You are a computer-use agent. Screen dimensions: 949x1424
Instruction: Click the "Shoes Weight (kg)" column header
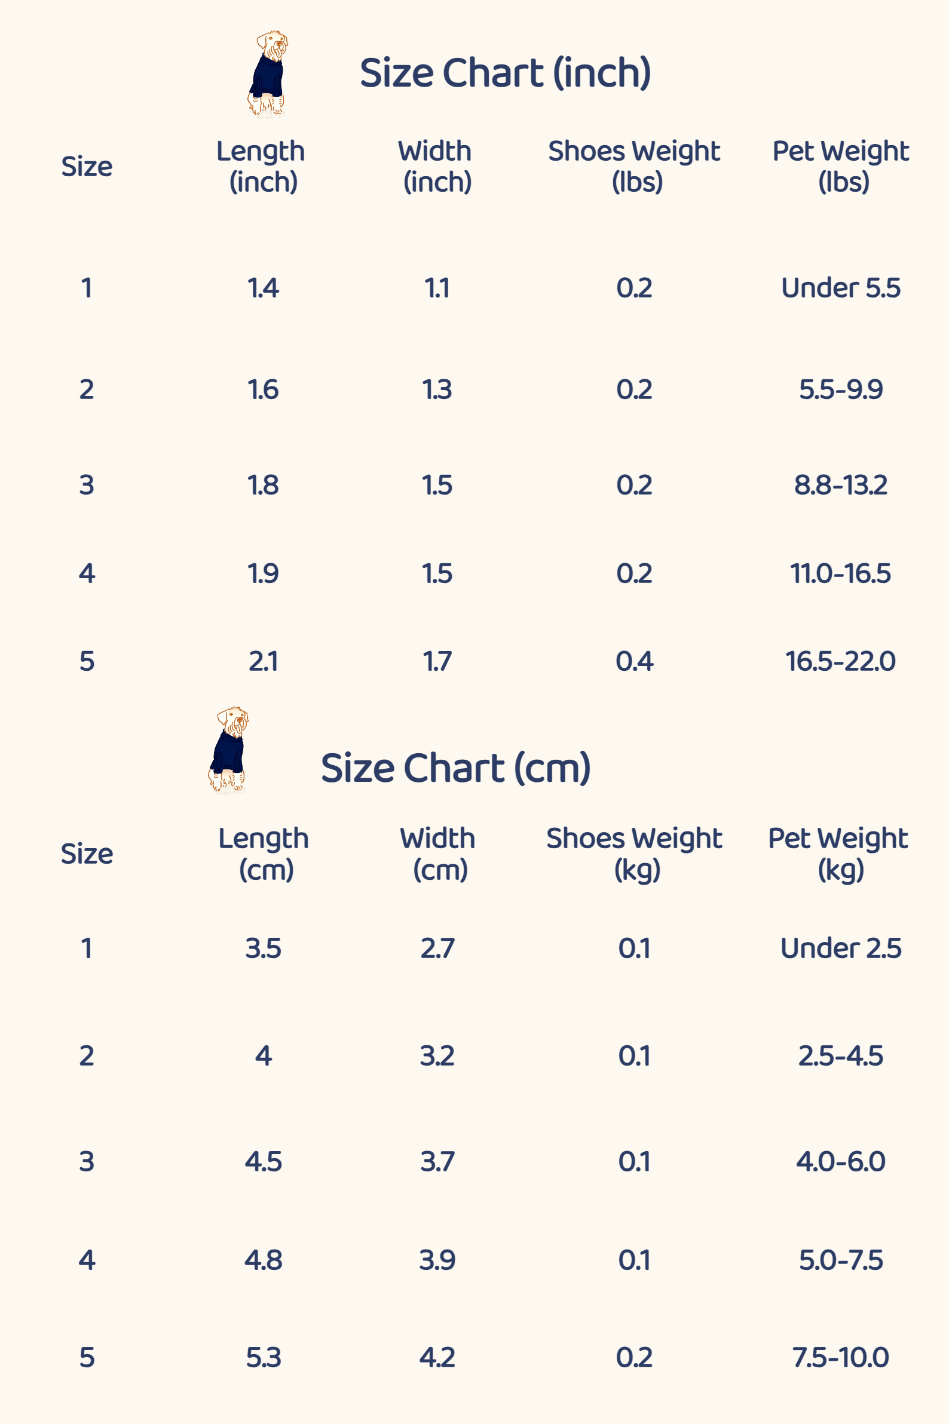pos(634,854)
